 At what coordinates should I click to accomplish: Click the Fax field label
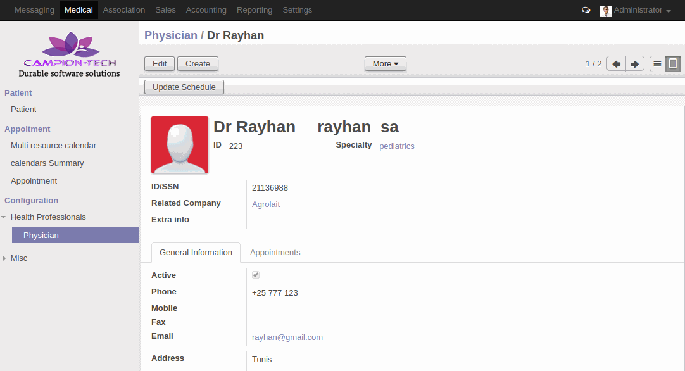[158, 322]
